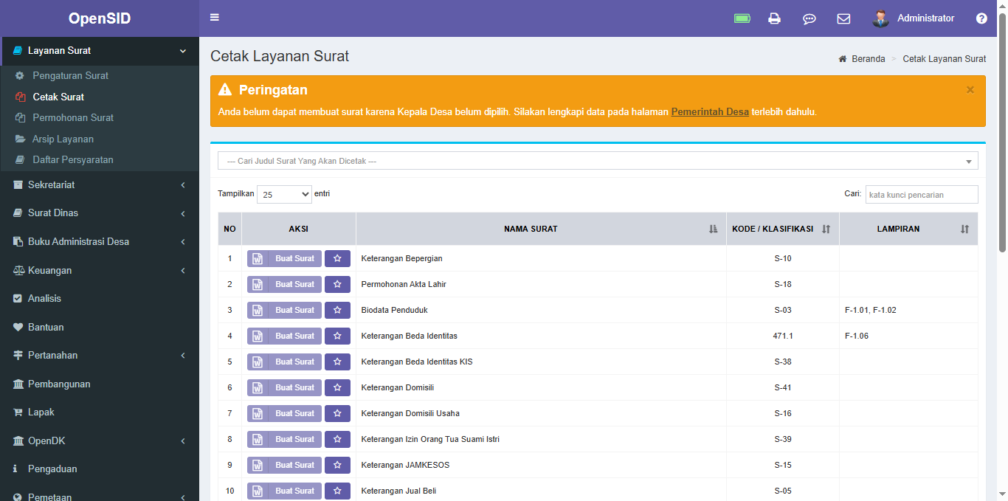The image size is (1008, 501).
Task: Click the green battery status icon
Action: coord(742,18)
